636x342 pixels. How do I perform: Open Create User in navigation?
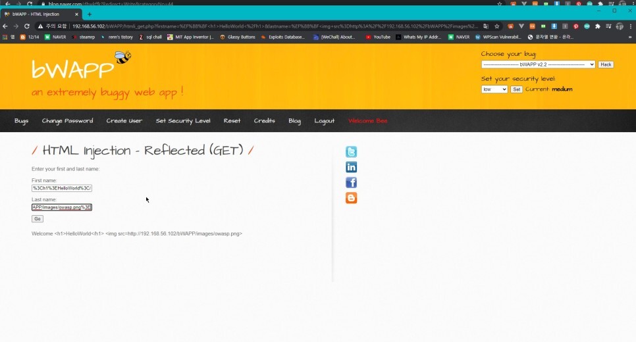pos(124,121)
